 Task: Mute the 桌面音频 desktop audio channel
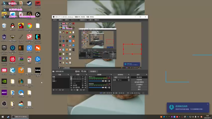[106, 88]
